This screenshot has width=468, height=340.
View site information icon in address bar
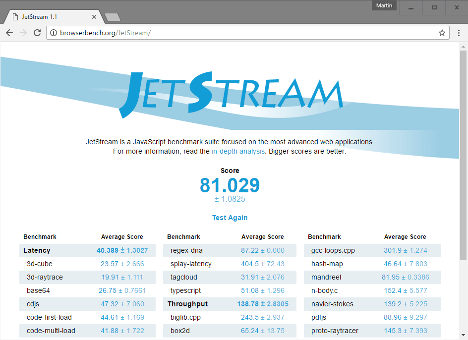coord(54,33)
